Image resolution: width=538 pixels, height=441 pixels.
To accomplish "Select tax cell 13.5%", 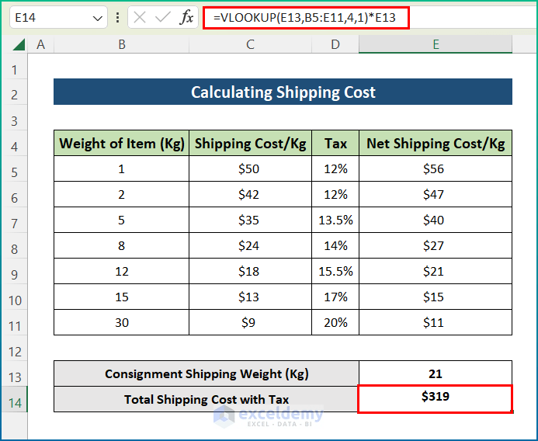I will pyautogui.click(x=335, y=220).
